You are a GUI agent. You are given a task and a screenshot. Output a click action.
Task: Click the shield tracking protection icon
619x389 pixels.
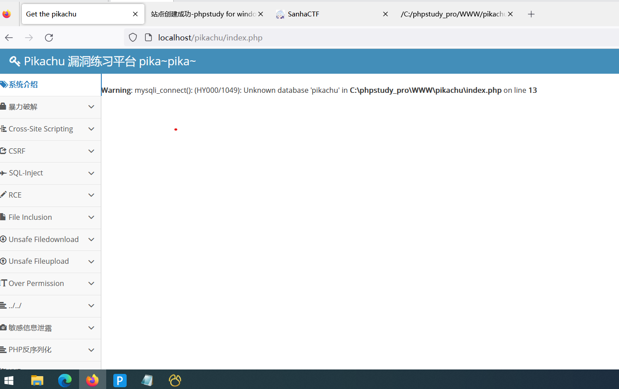[133, 38]
